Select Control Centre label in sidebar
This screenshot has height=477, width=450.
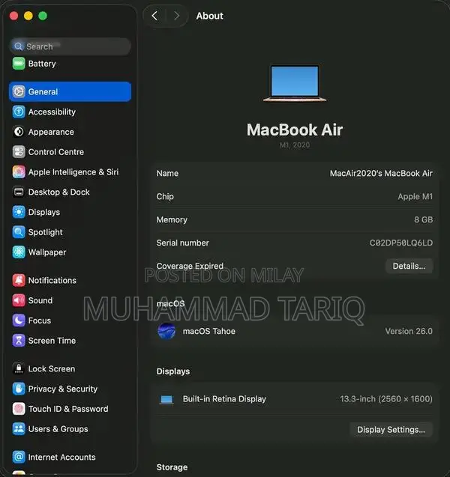[56, 152]
